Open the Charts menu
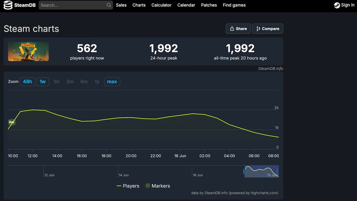The image size is (357, 201). pyautogui.click(x=139, y=5)
